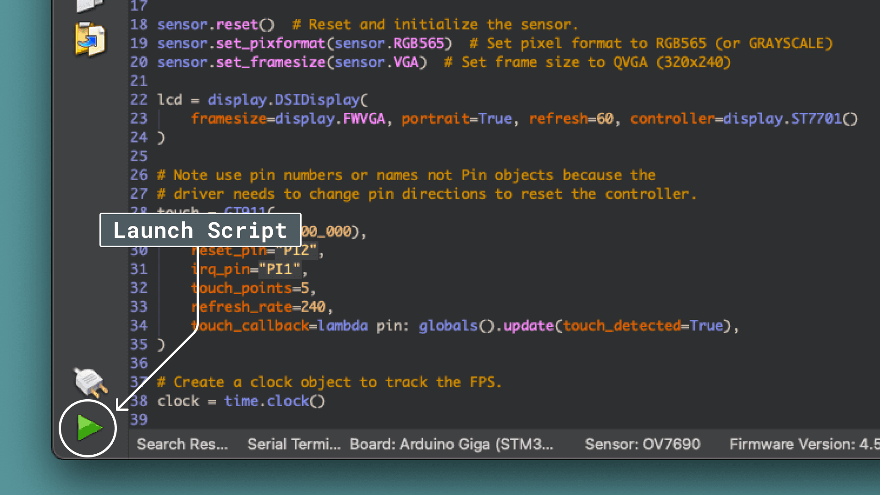Click sensor.RGB565 argument on line 19
Viewport: 880px width, 495px height.
(x=390, y=44)
